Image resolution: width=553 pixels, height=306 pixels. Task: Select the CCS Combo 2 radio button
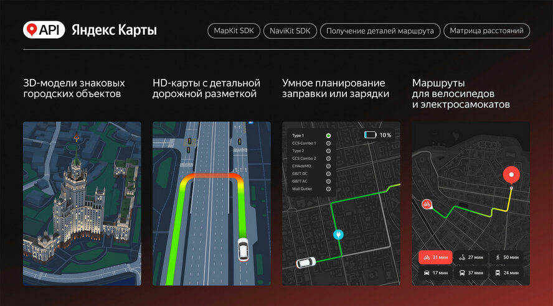pyautogui.click(x=328, y=159)
